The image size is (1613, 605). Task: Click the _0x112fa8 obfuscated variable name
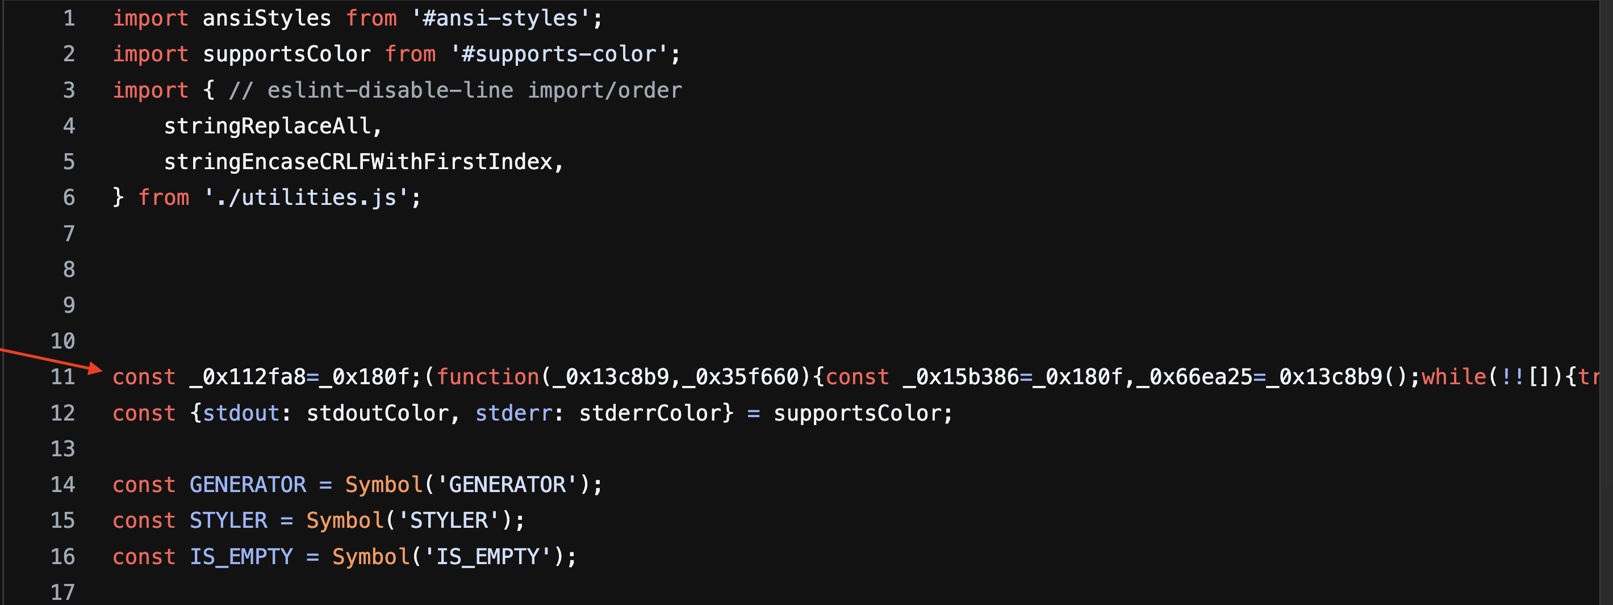click(247, 377)
